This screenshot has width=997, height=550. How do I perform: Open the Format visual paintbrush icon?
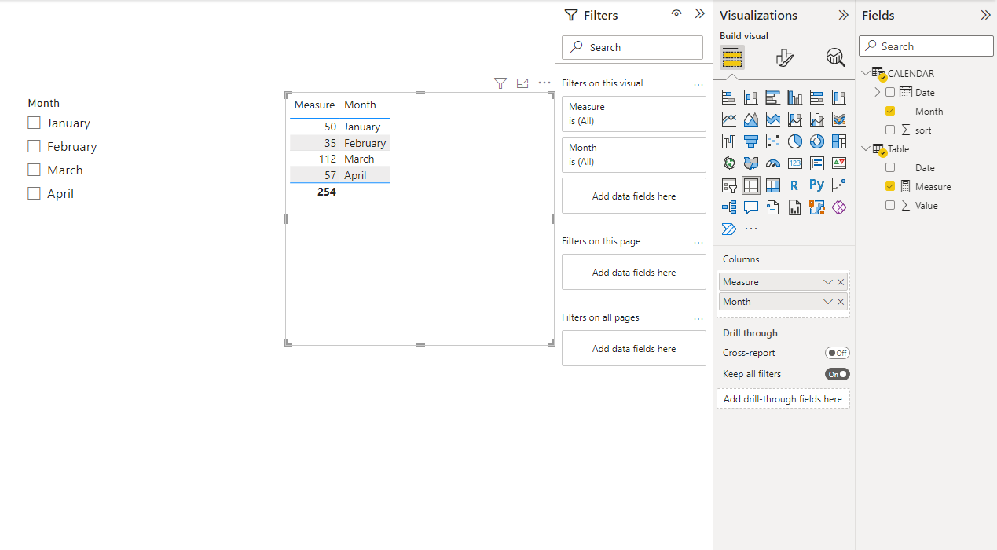click(784, 57)
